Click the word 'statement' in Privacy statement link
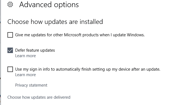The image size is (190, 105). [38, 85]
